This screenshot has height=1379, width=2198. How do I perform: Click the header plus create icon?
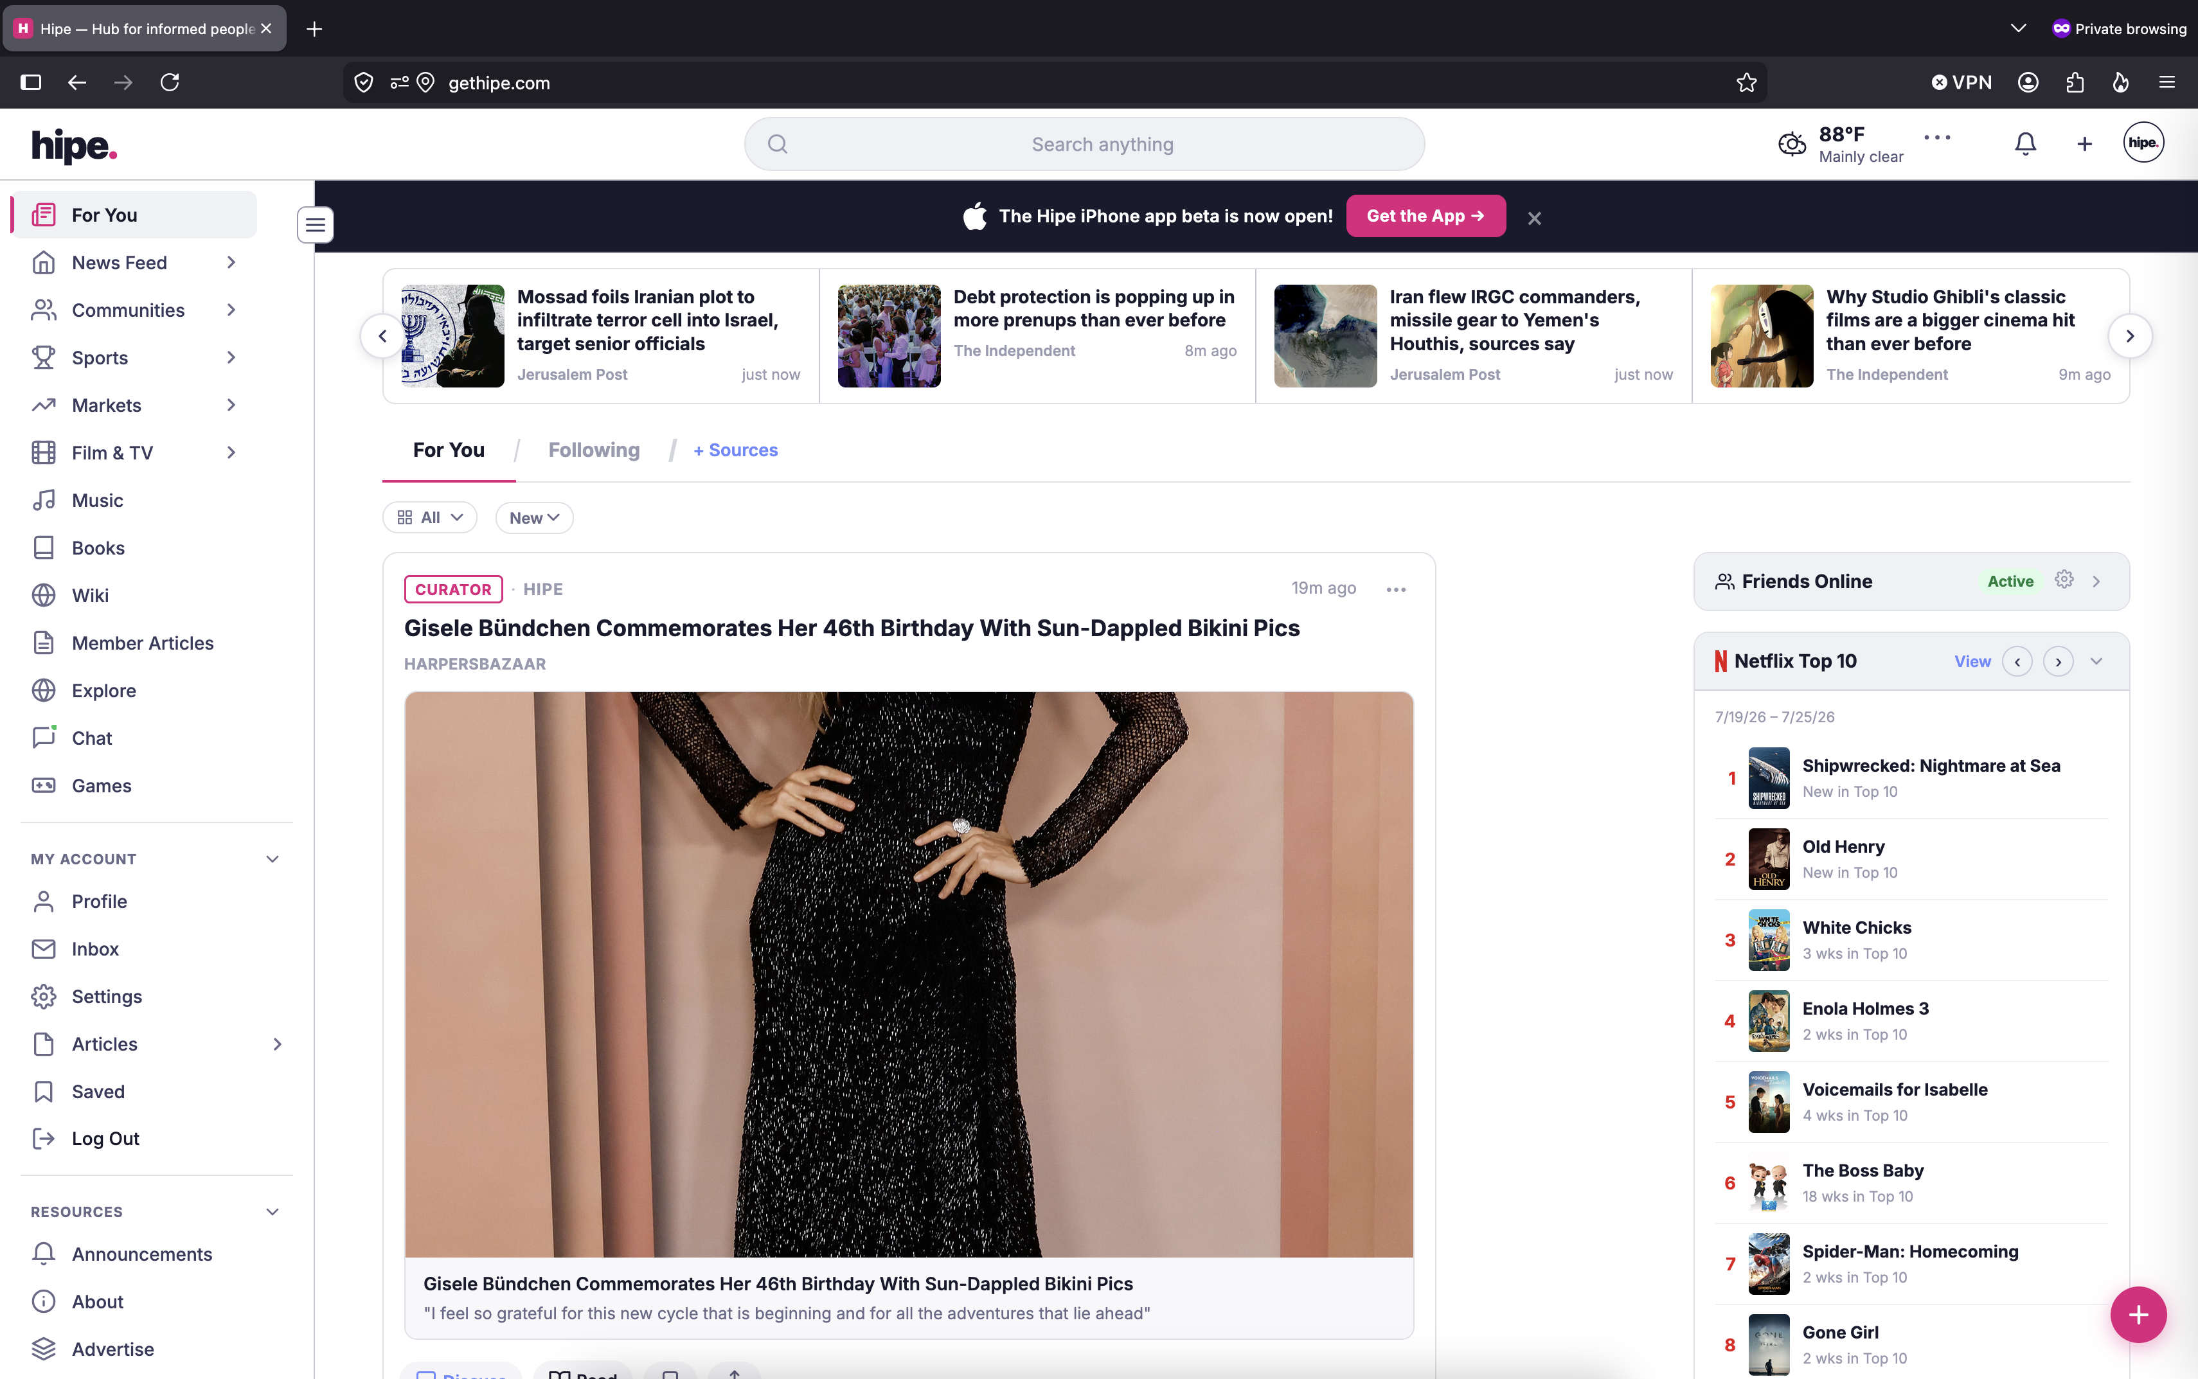pos(2084,143)
